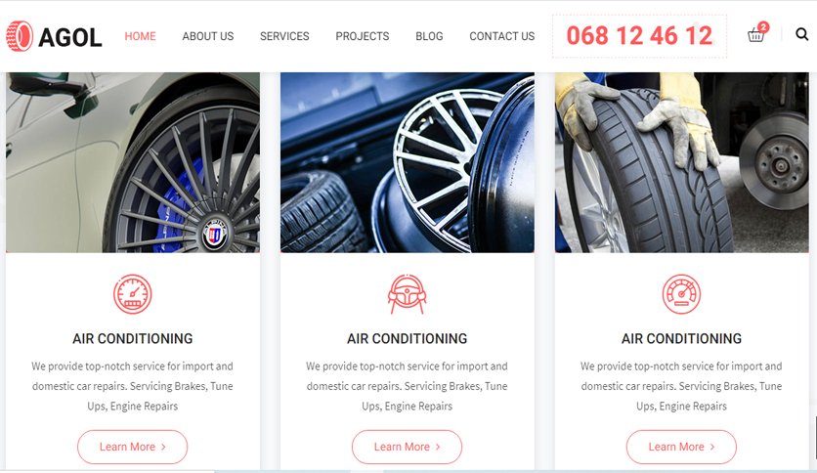Viewport: 817px width, 473px height.
Task: Navigate to PROJECTS
Action: (363, 36)
